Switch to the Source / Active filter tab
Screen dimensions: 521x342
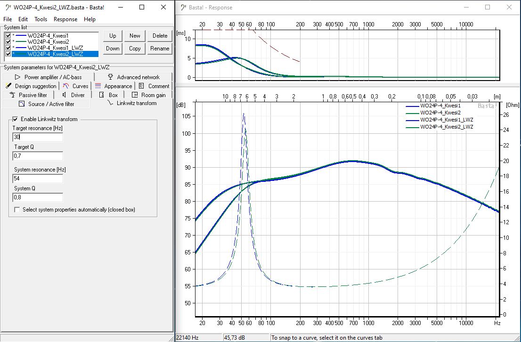[x=46, y=104]
